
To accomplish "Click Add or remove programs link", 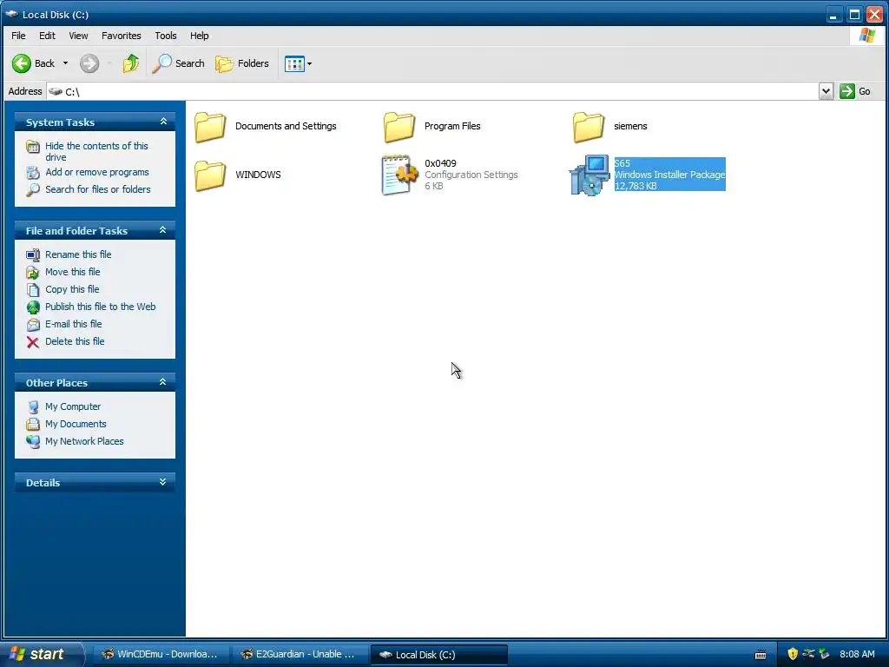I will 97,172.
